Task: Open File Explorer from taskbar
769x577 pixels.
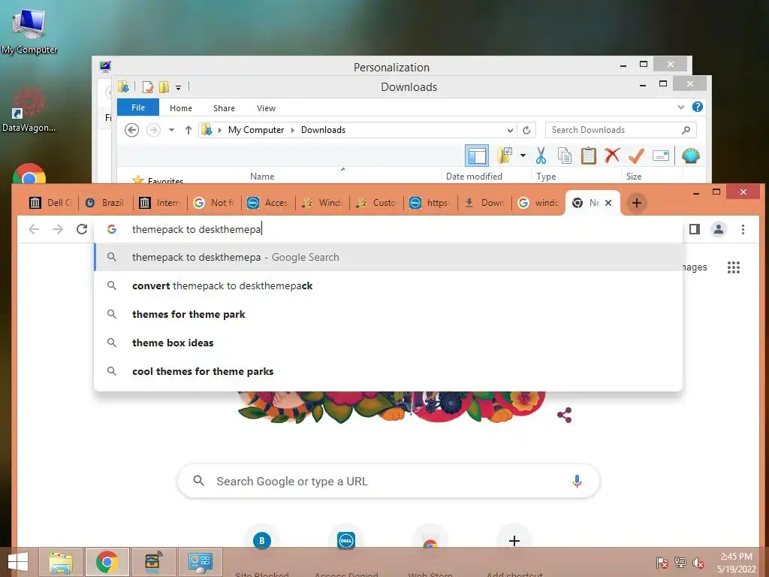Action: click(x=61, y=562)
